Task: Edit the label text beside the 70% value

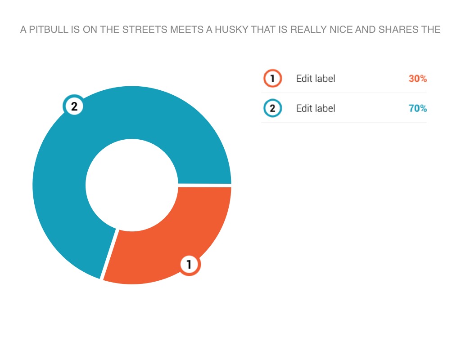Action: click(x=316, y=108)
